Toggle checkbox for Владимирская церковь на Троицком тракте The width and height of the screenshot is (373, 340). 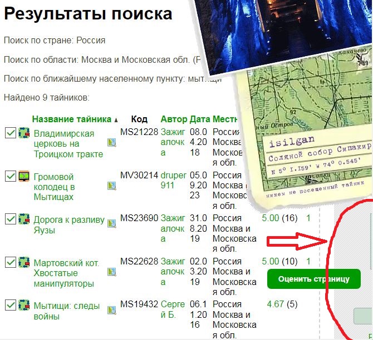coord(10,133)
